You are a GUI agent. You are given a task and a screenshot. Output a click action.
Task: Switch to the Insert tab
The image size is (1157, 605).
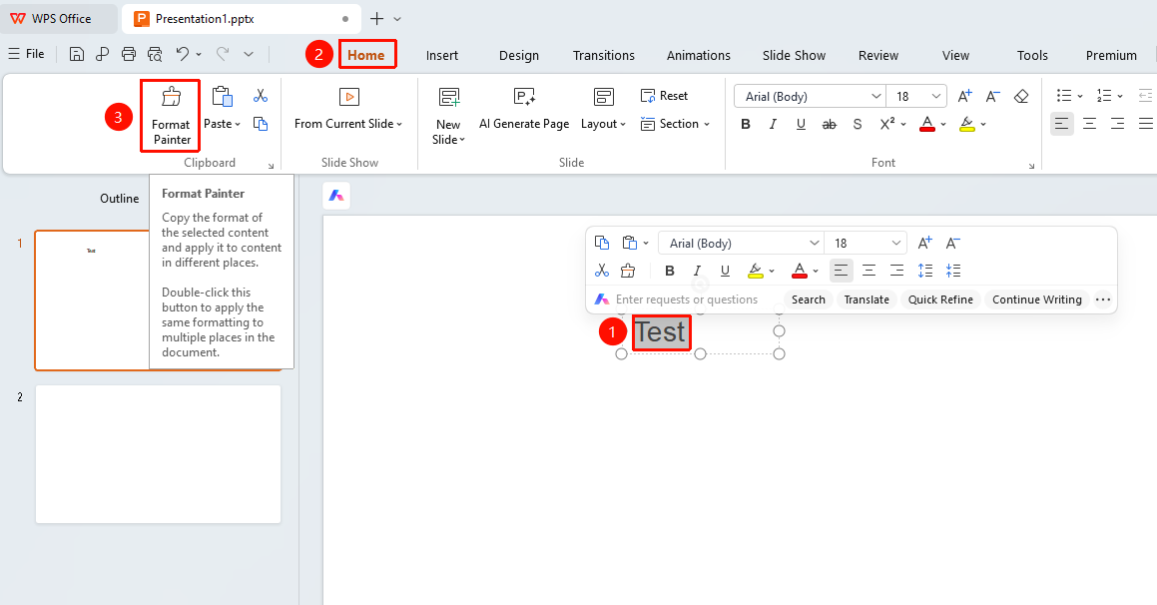(442, 55)
